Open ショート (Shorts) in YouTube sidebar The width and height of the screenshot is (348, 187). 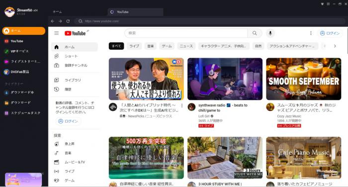coord(75,56)
